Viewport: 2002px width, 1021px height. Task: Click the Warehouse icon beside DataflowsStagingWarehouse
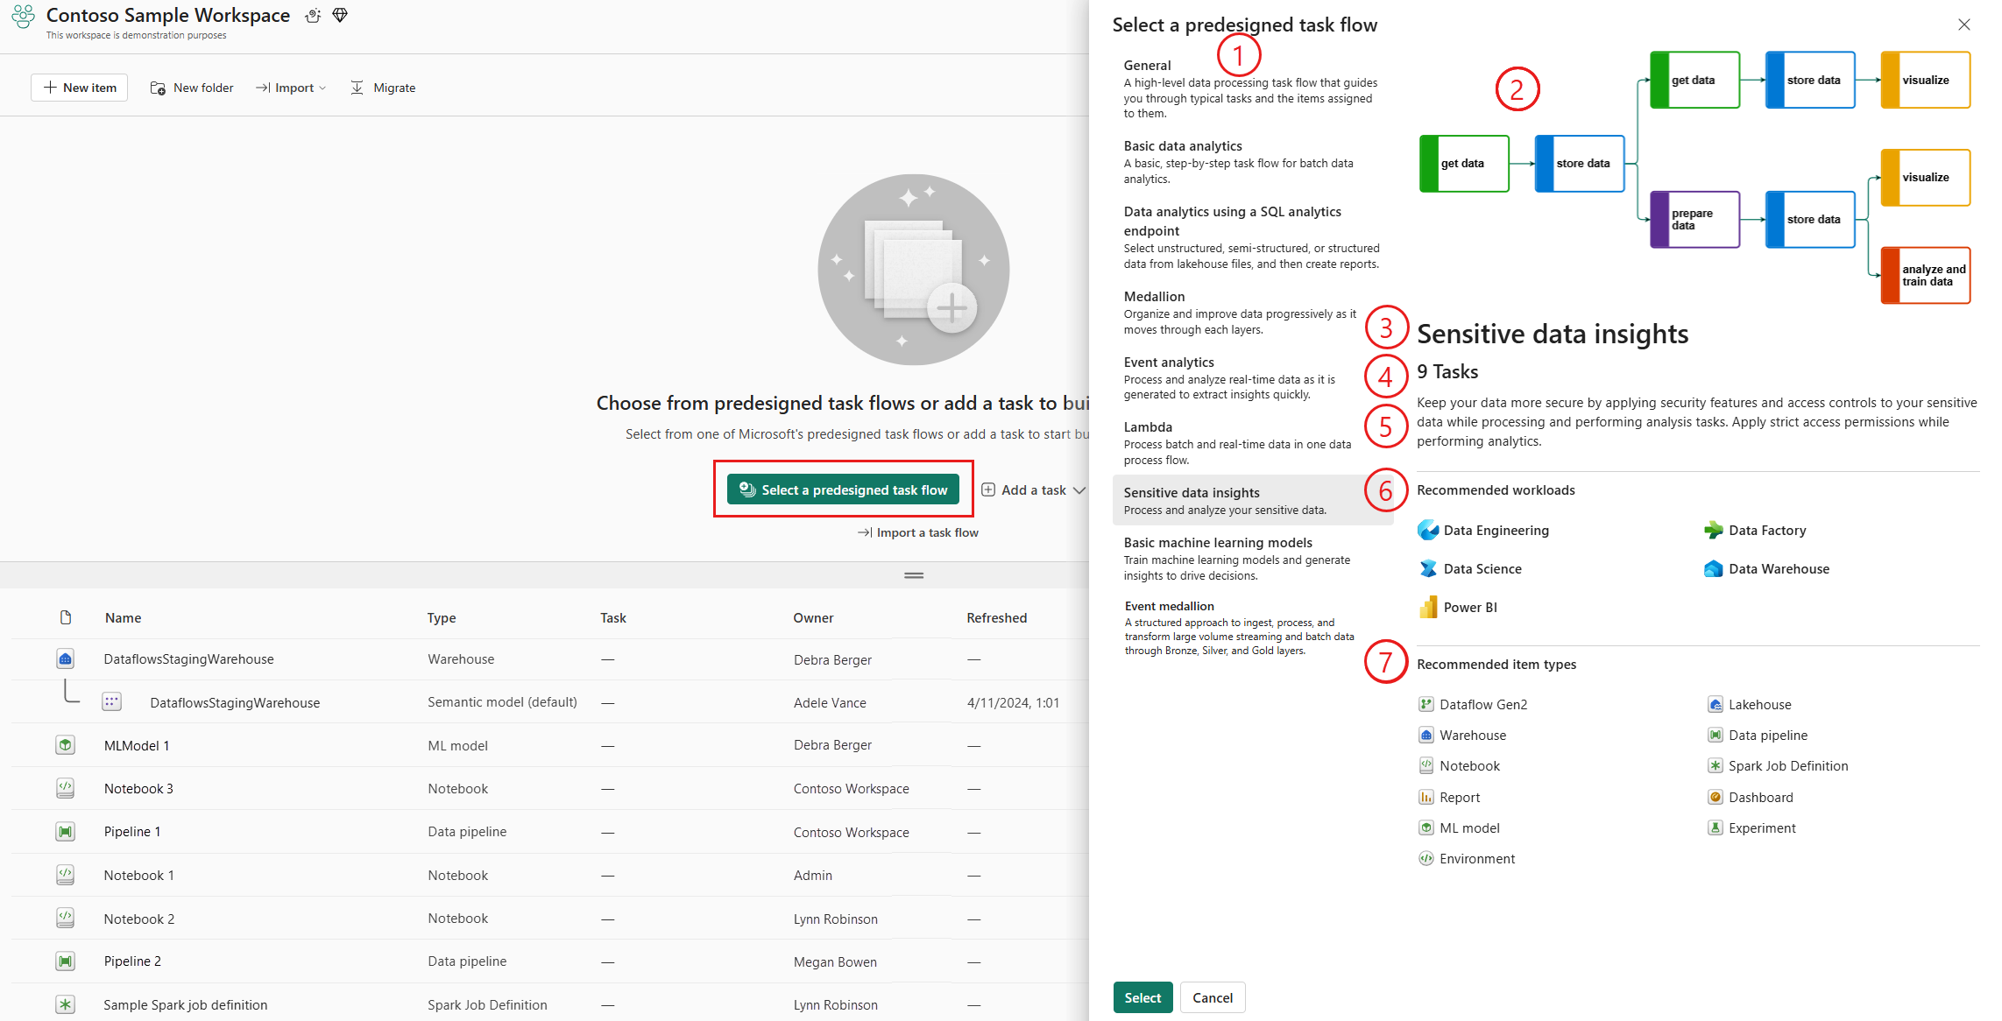(x=66, y=658)
